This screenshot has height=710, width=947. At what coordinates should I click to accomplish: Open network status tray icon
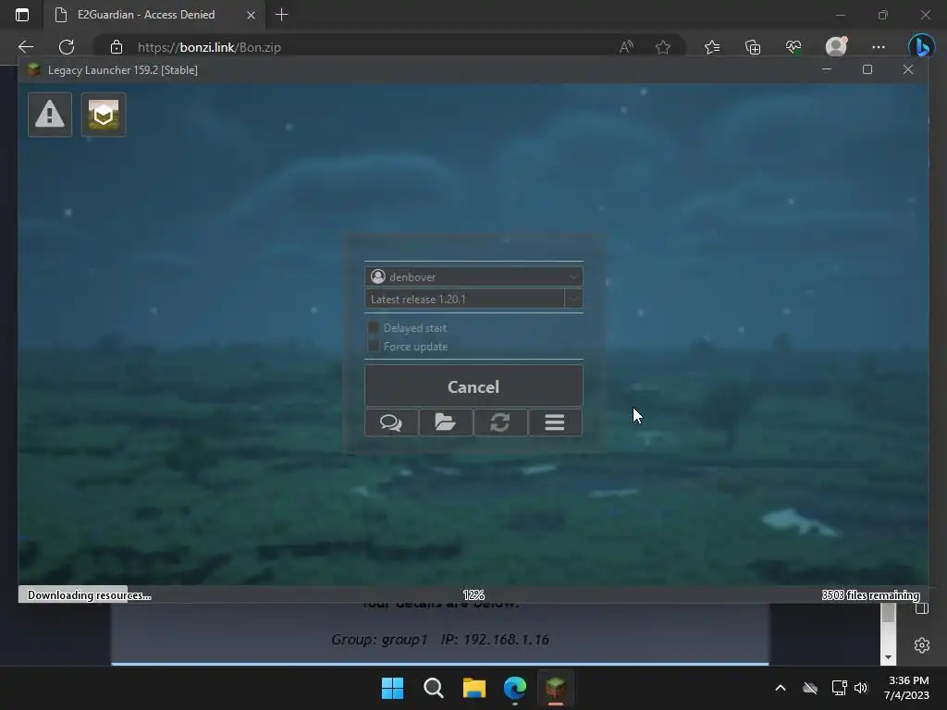point(839,688)
